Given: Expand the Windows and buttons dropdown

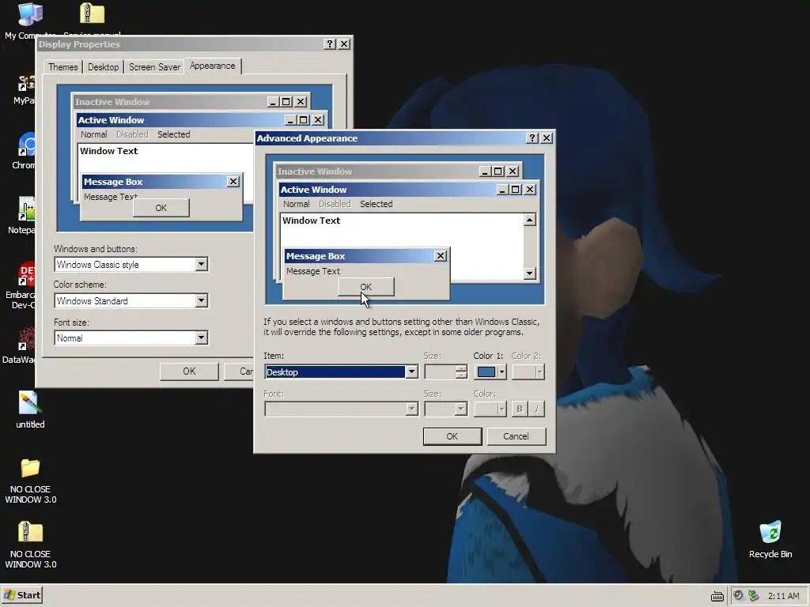Looking at the screenshot, I should [202, 264].
